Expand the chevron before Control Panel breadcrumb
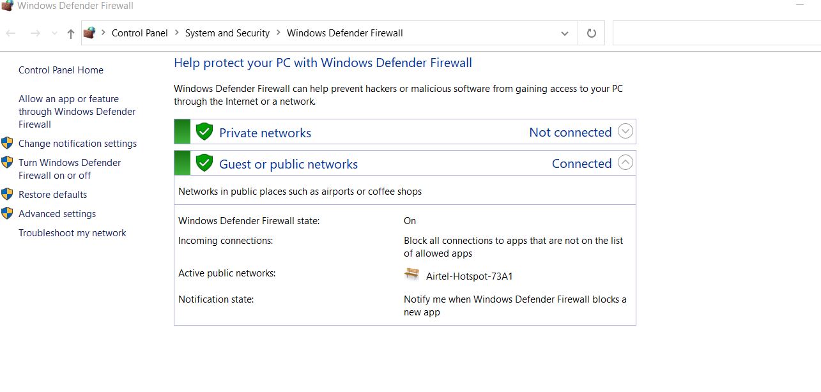Viewport: 821px width, 392px height. 104,33
